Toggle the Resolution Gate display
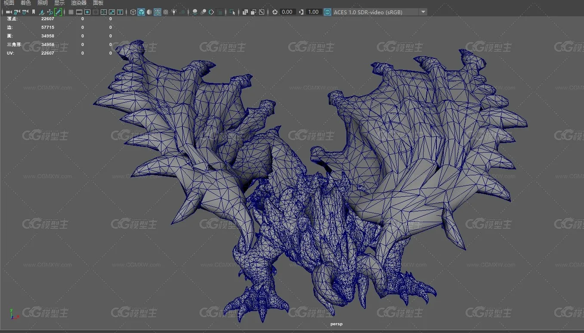584x333 pixels. coord(87,12)
